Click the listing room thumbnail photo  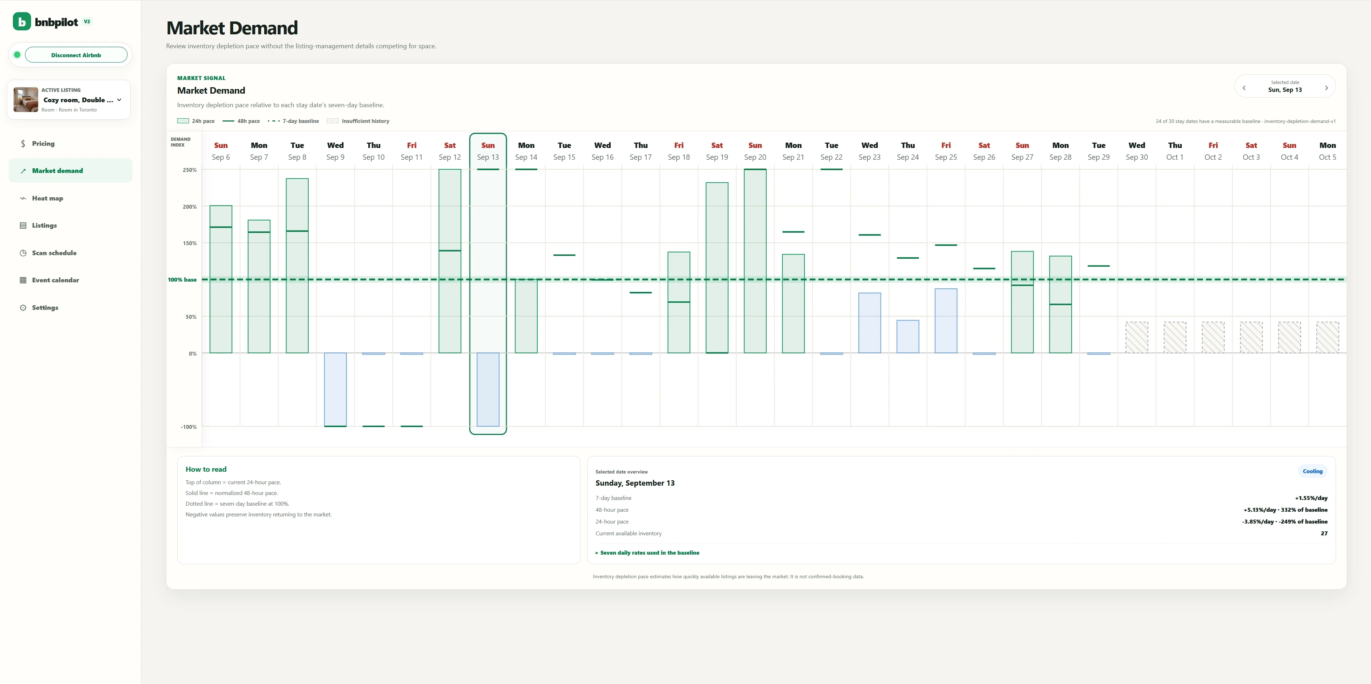[26, 100]
